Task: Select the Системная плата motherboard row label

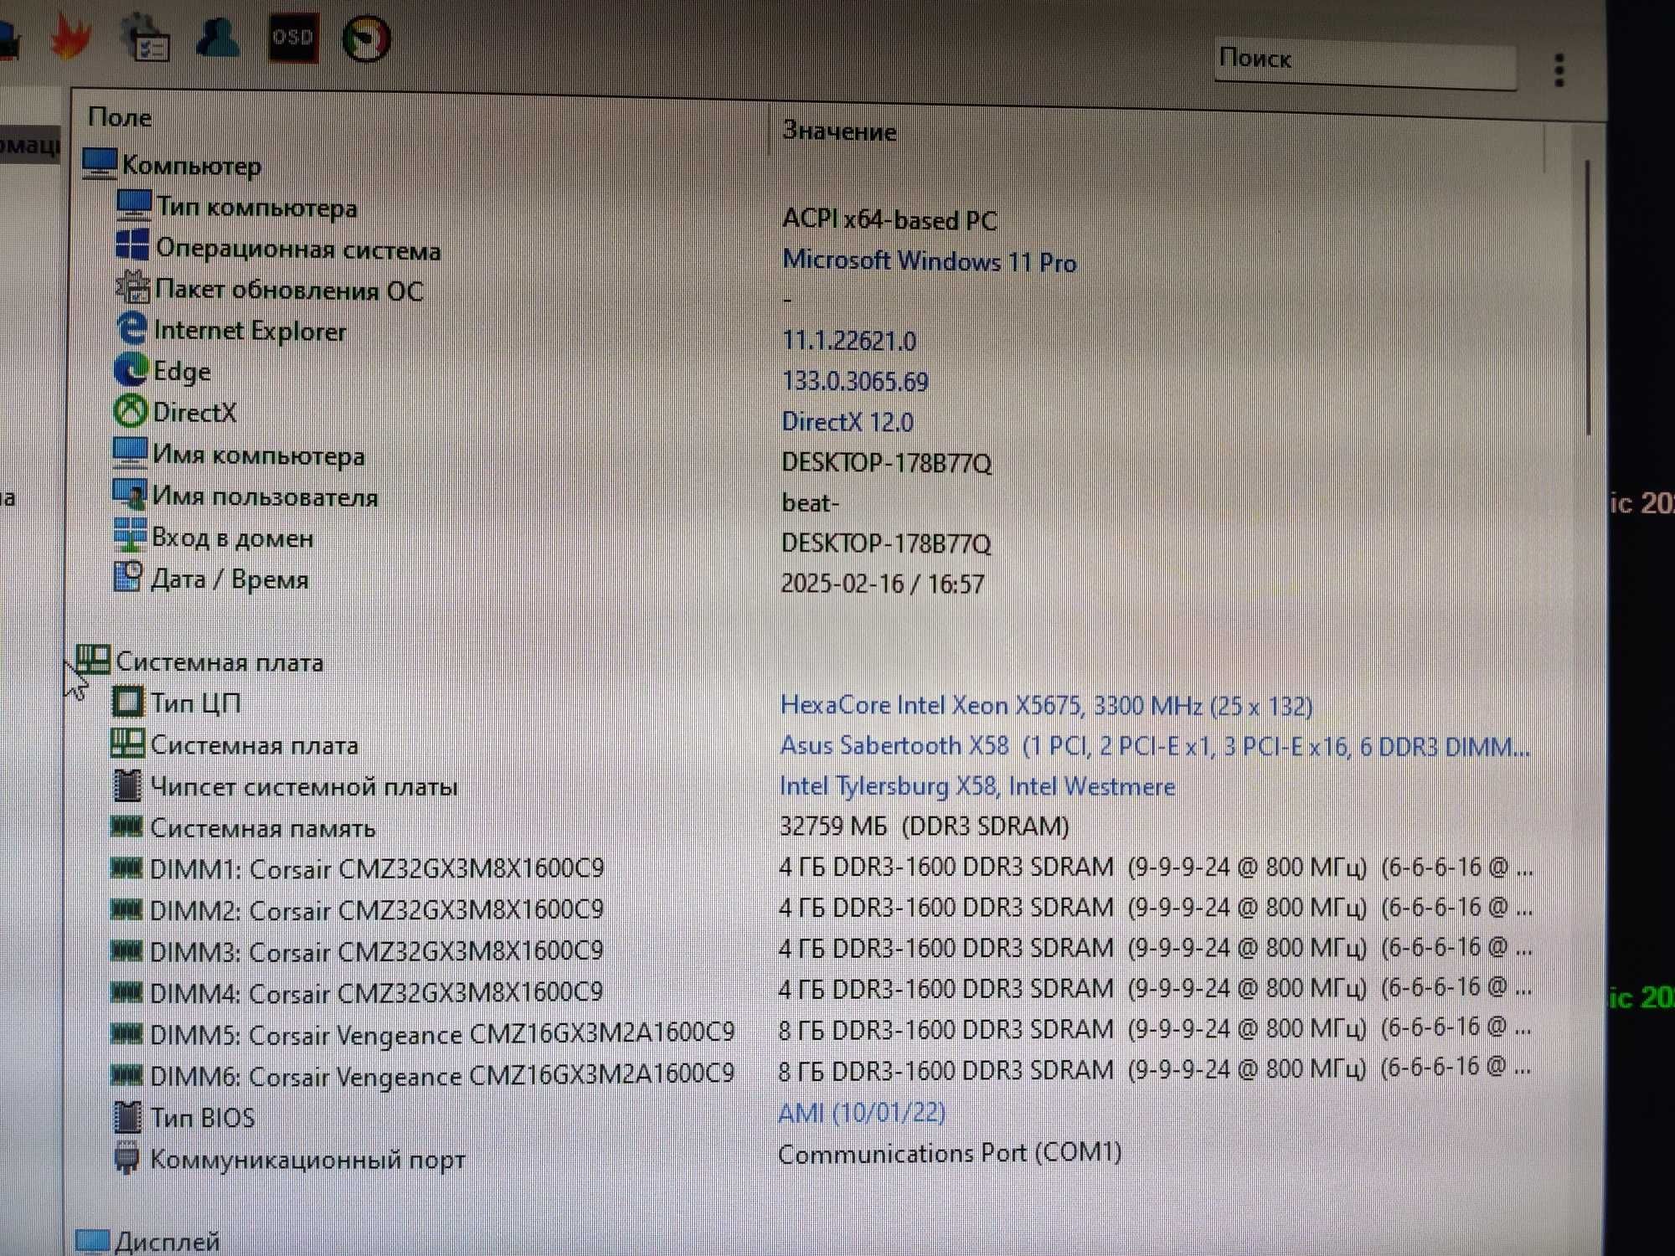Action: (255, 745)
